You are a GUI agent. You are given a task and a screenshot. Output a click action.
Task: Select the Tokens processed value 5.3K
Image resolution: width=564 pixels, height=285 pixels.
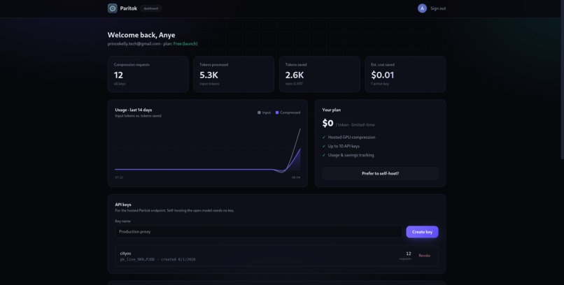click(209, 75)
